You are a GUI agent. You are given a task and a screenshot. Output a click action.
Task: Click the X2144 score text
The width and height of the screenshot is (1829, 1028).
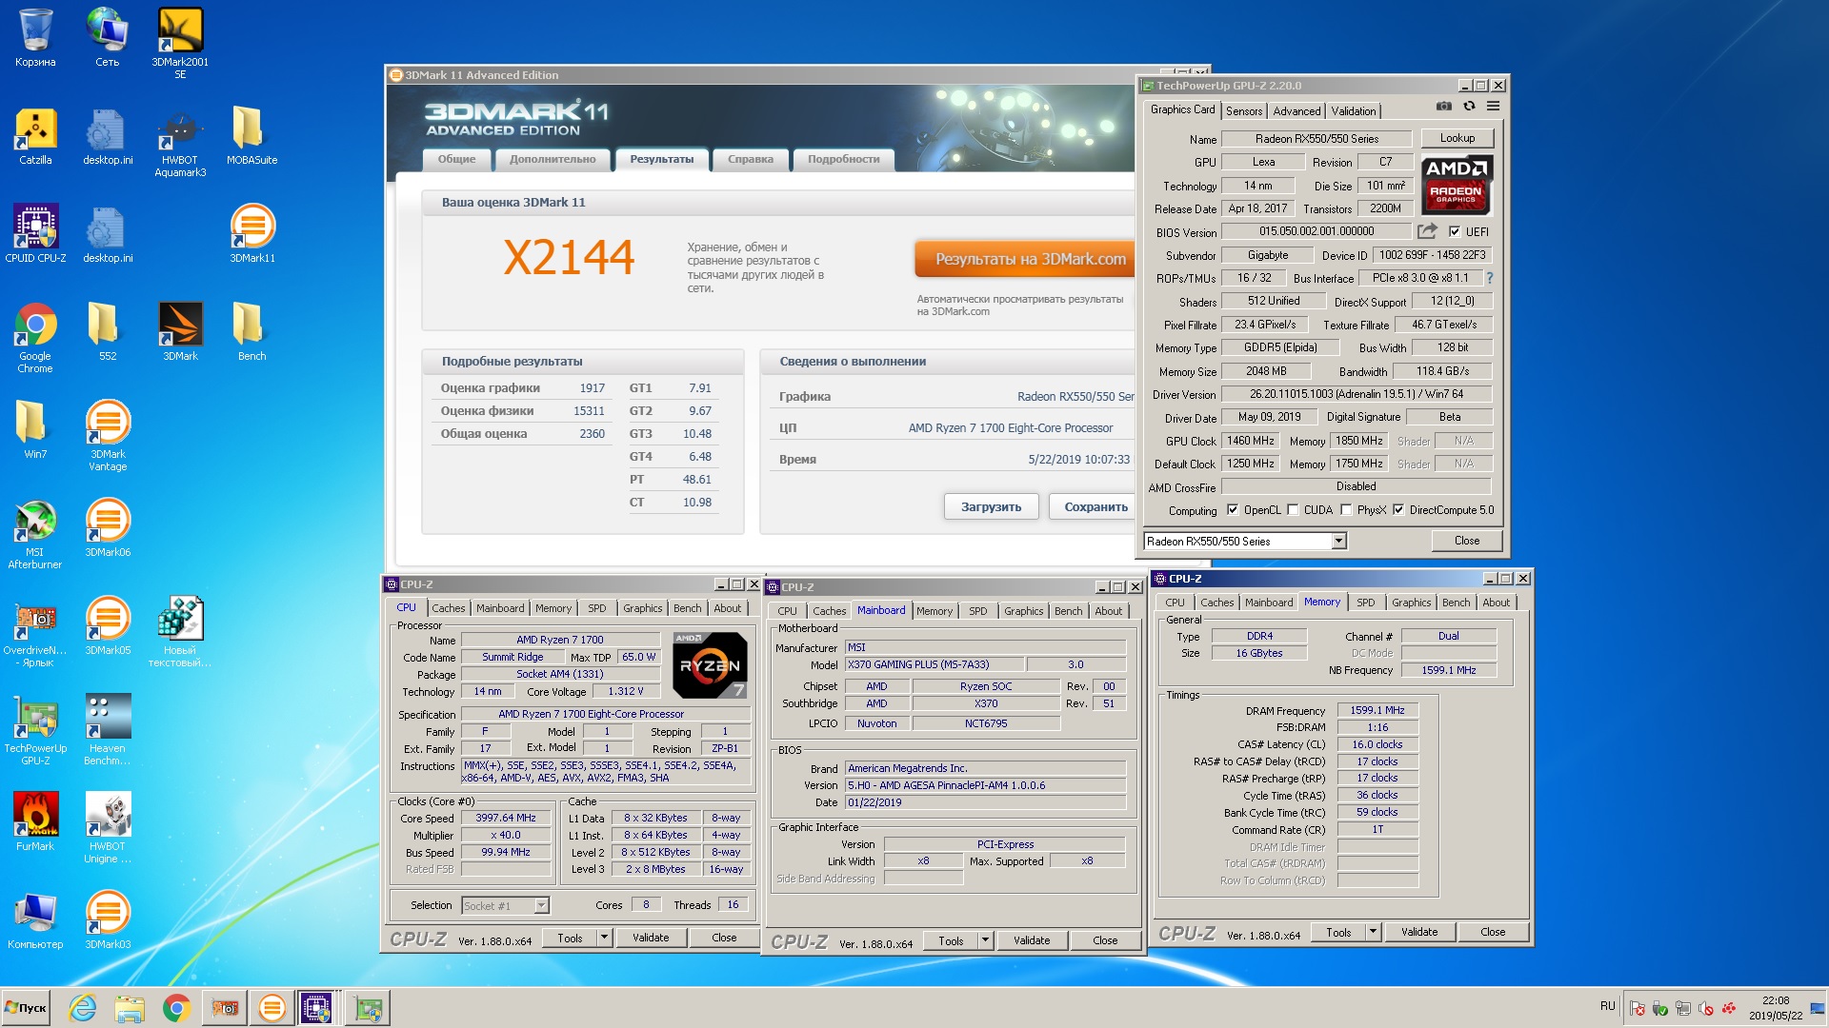tap(569, 257)
